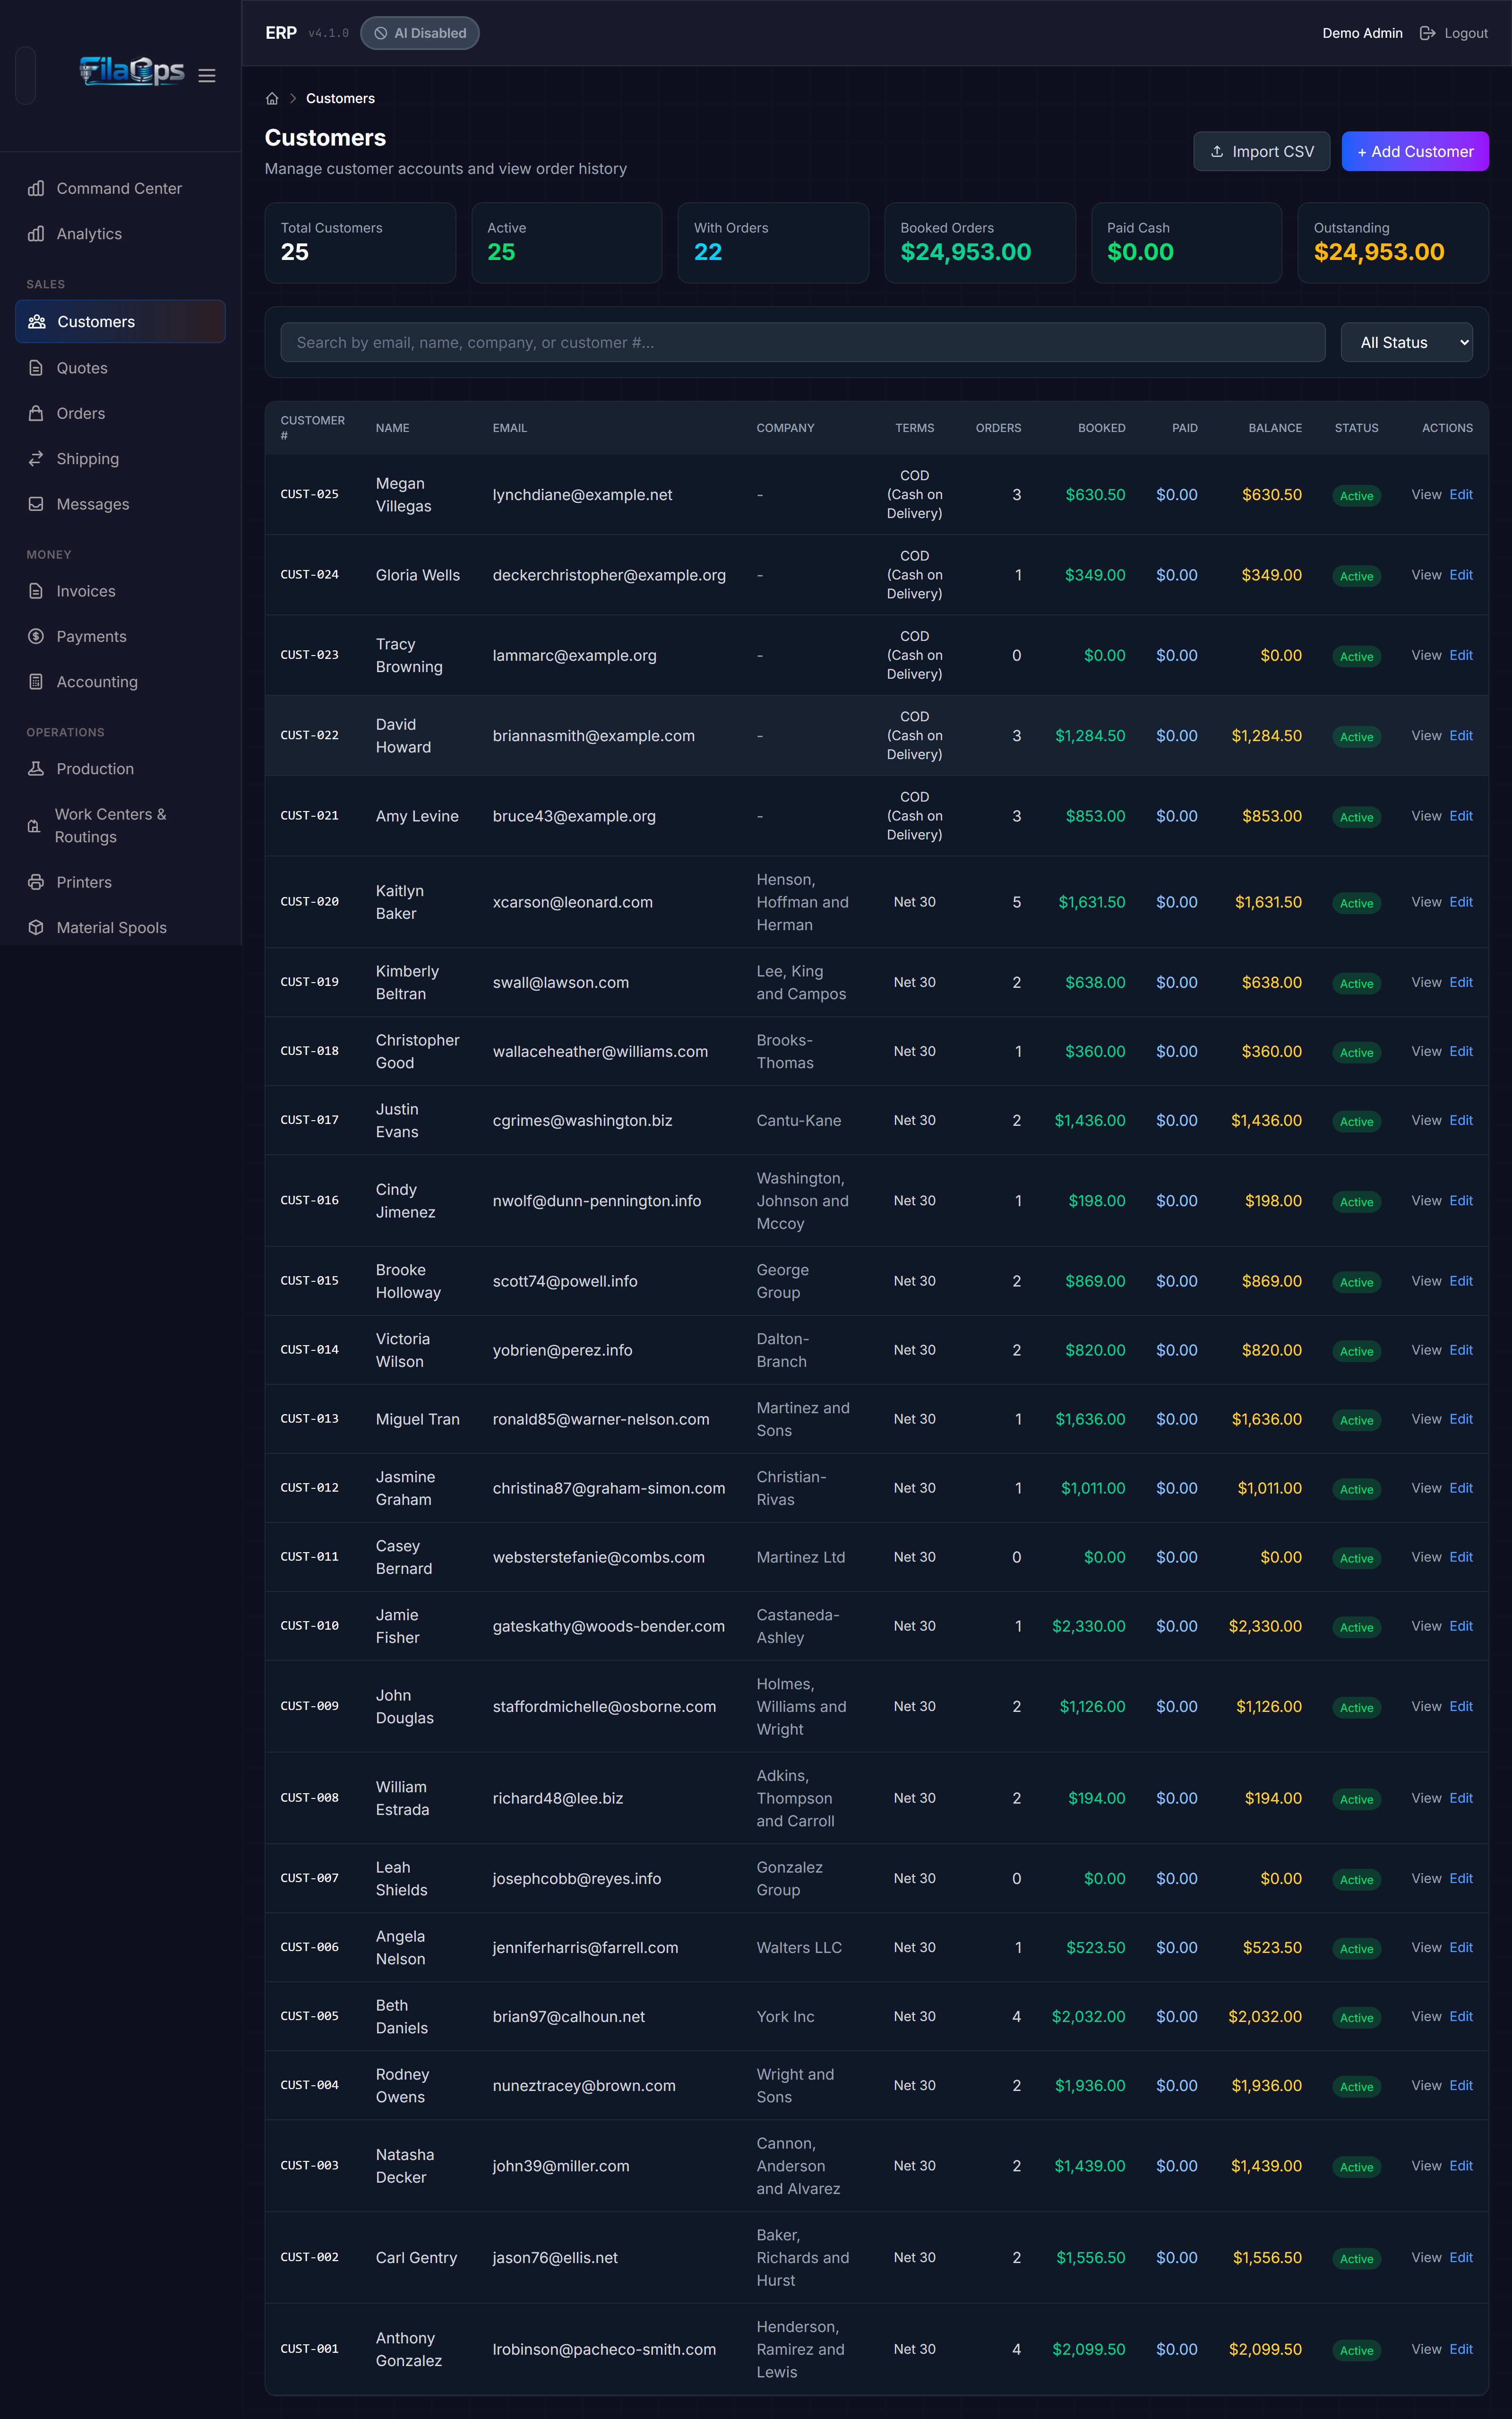Click the CUST-022 customer number
Viewport: 1512px width, 2419px height.
click(309, 735)
